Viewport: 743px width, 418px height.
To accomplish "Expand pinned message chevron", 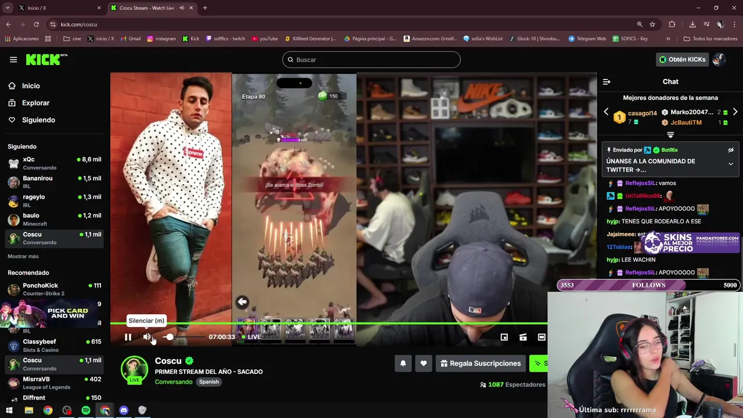I will click(x=731, y=164).
